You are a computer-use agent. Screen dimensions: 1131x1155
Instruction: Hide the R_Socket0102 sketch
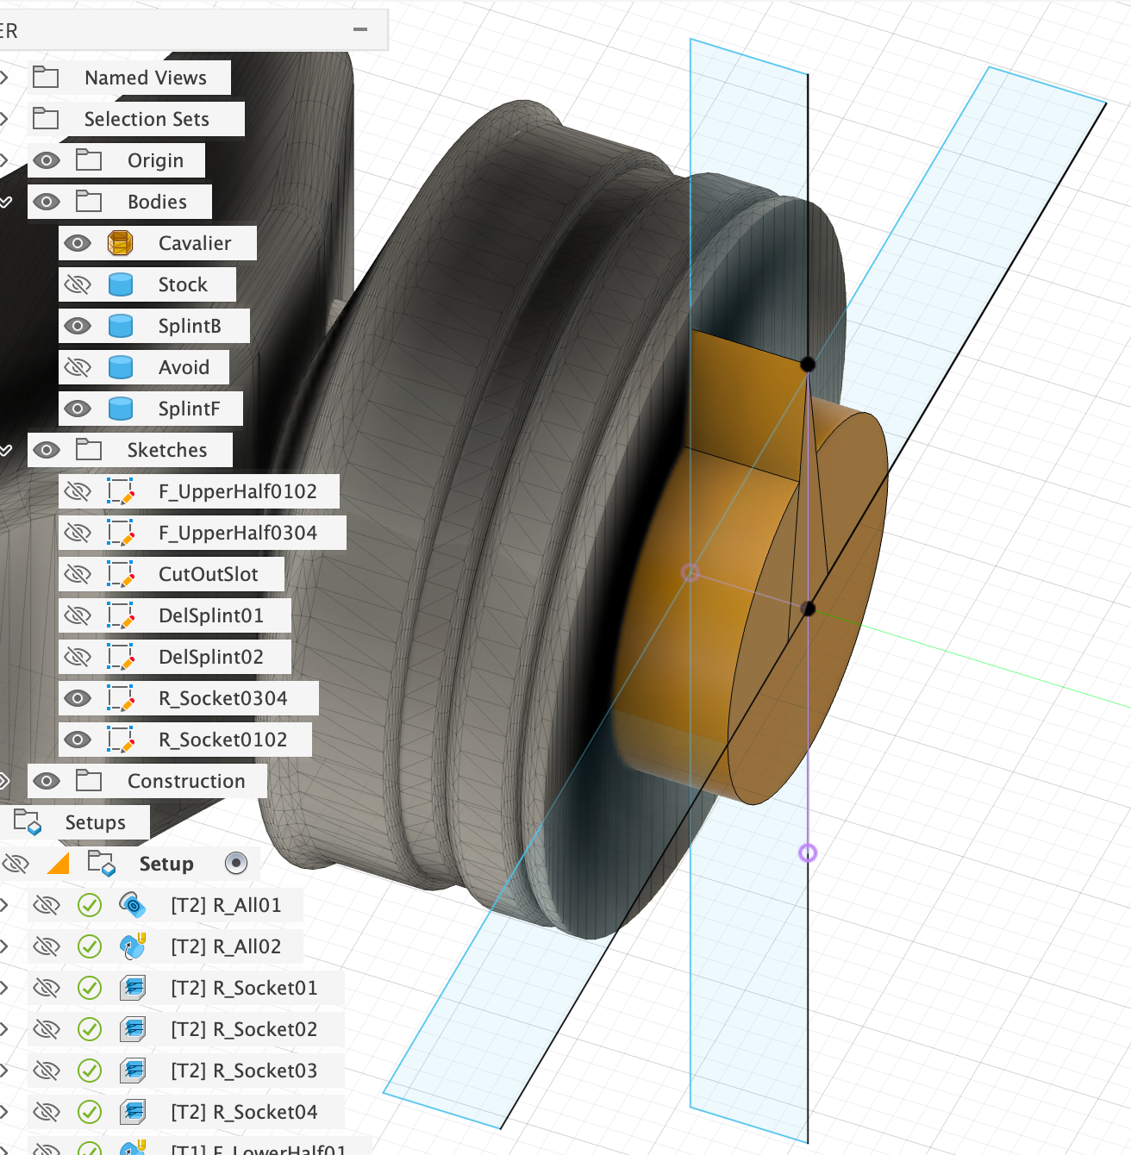pos(78,740)
